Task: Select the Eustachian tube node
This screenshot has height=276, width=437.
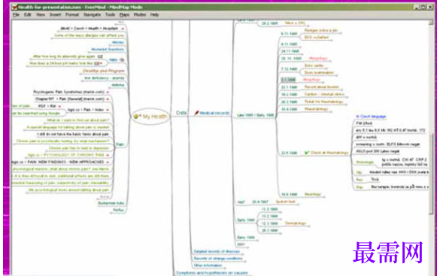Action: [111, 203]
